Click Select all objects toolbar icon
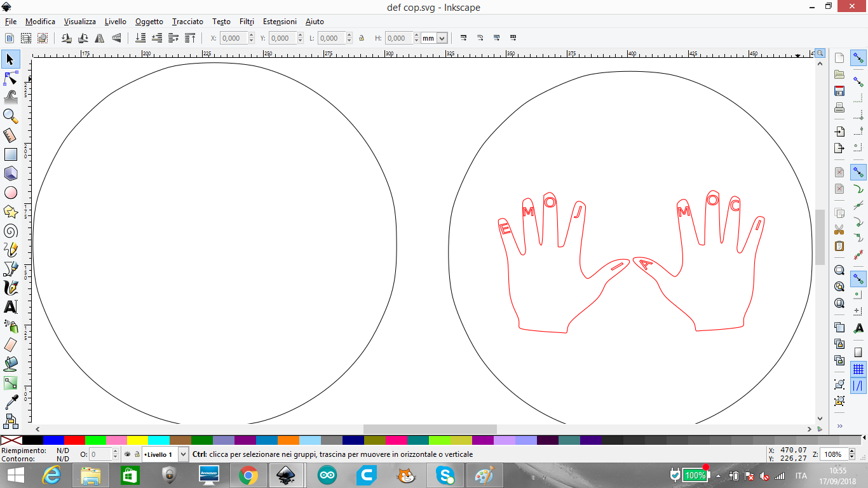The image size is (868, 488). tap(10, 38)
